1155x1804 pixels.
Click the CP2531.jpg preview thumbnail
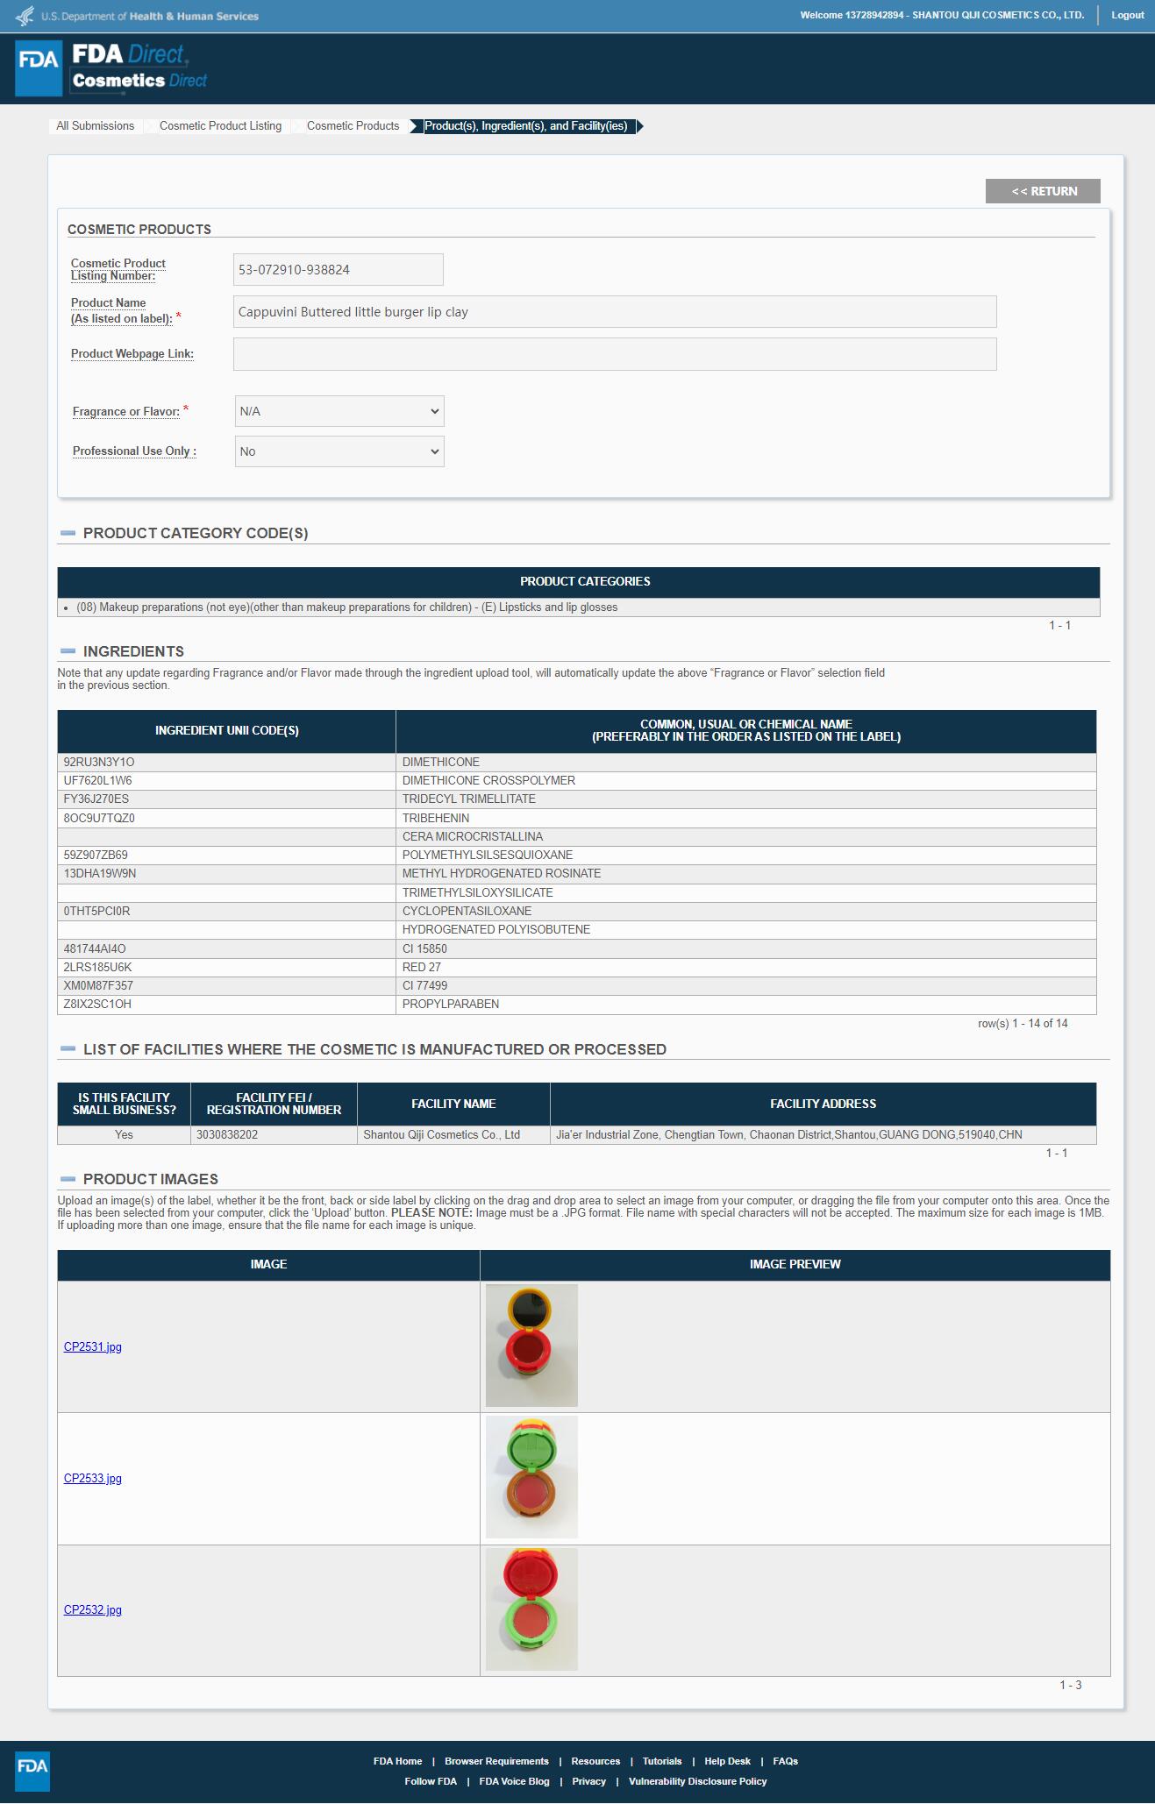(x=531, y=1345)
